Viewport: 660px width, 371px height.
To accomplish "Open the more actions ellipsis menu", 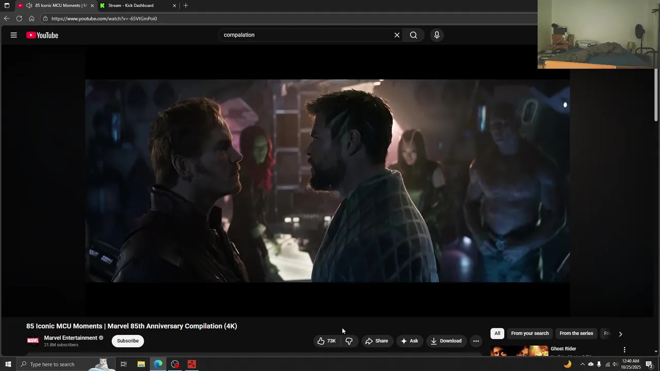I will point(476,341).
